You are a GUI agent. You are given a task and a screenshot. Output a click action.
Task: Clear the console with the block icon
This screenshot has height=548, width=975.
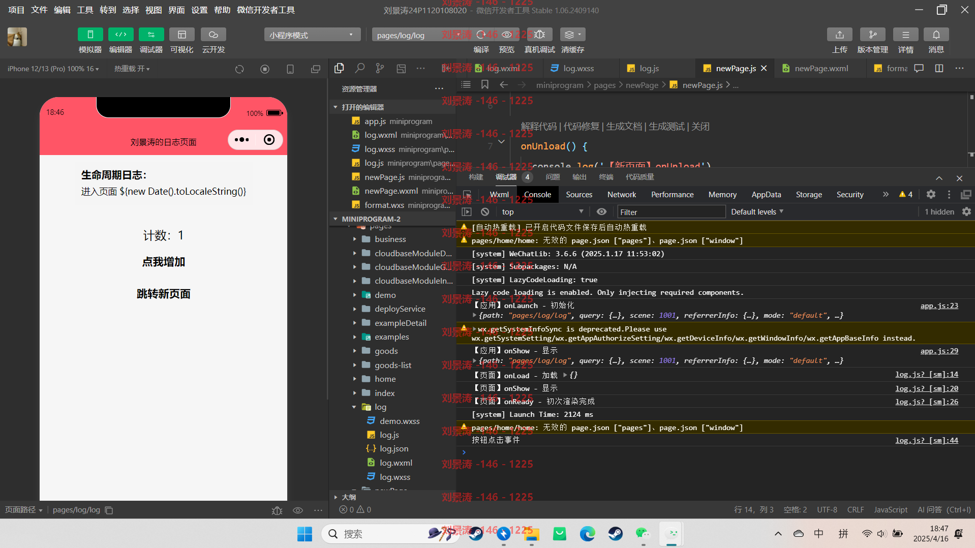point(485,211)
